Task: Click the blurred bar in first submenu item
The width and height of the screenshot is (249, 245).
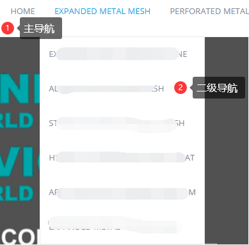Action: point(117,54)
